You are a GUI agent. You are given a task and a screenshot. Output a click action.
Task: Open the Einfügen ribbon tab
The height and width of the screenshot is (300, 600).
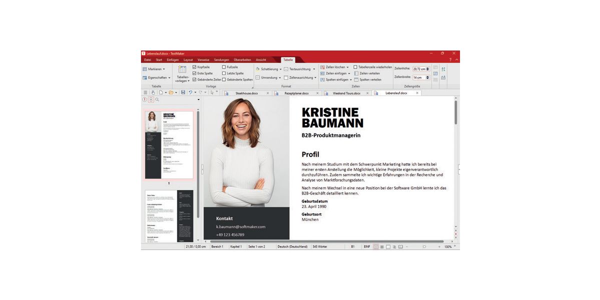[172, 59]
